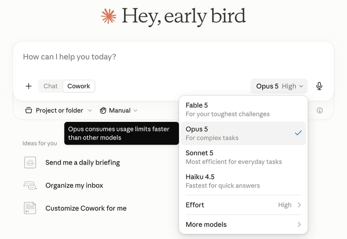
Task: Click the plus attachment icon
Action: click(28, 86)
